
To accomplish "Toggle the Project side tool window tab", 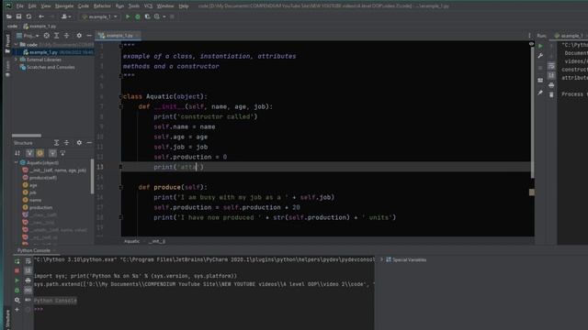I will click(7, 43).
